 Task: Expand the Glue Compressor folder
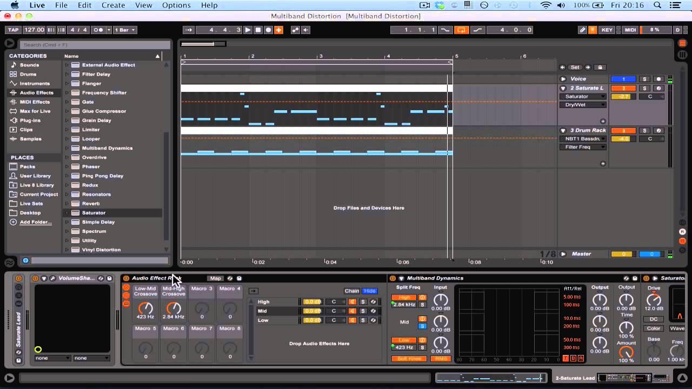pos(67,111)
